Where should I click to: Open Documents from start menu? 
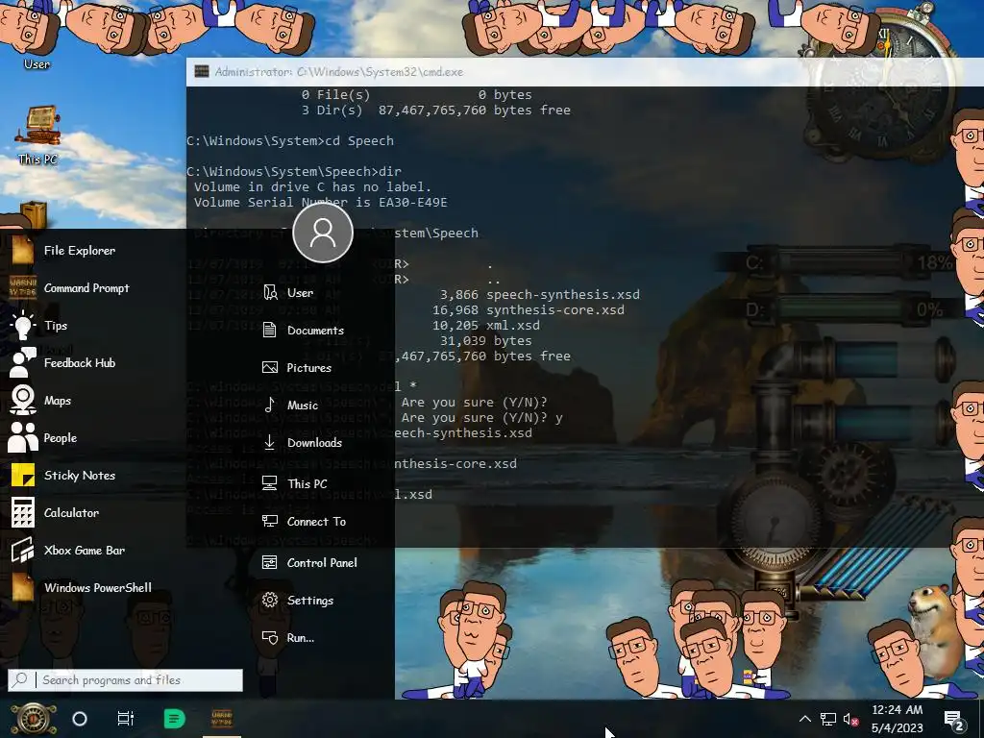303,331
